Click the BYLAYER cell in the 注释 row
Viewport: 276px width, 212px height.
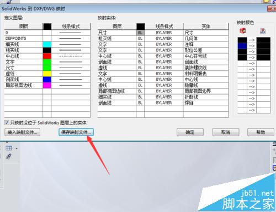click(x=164, y=44)
